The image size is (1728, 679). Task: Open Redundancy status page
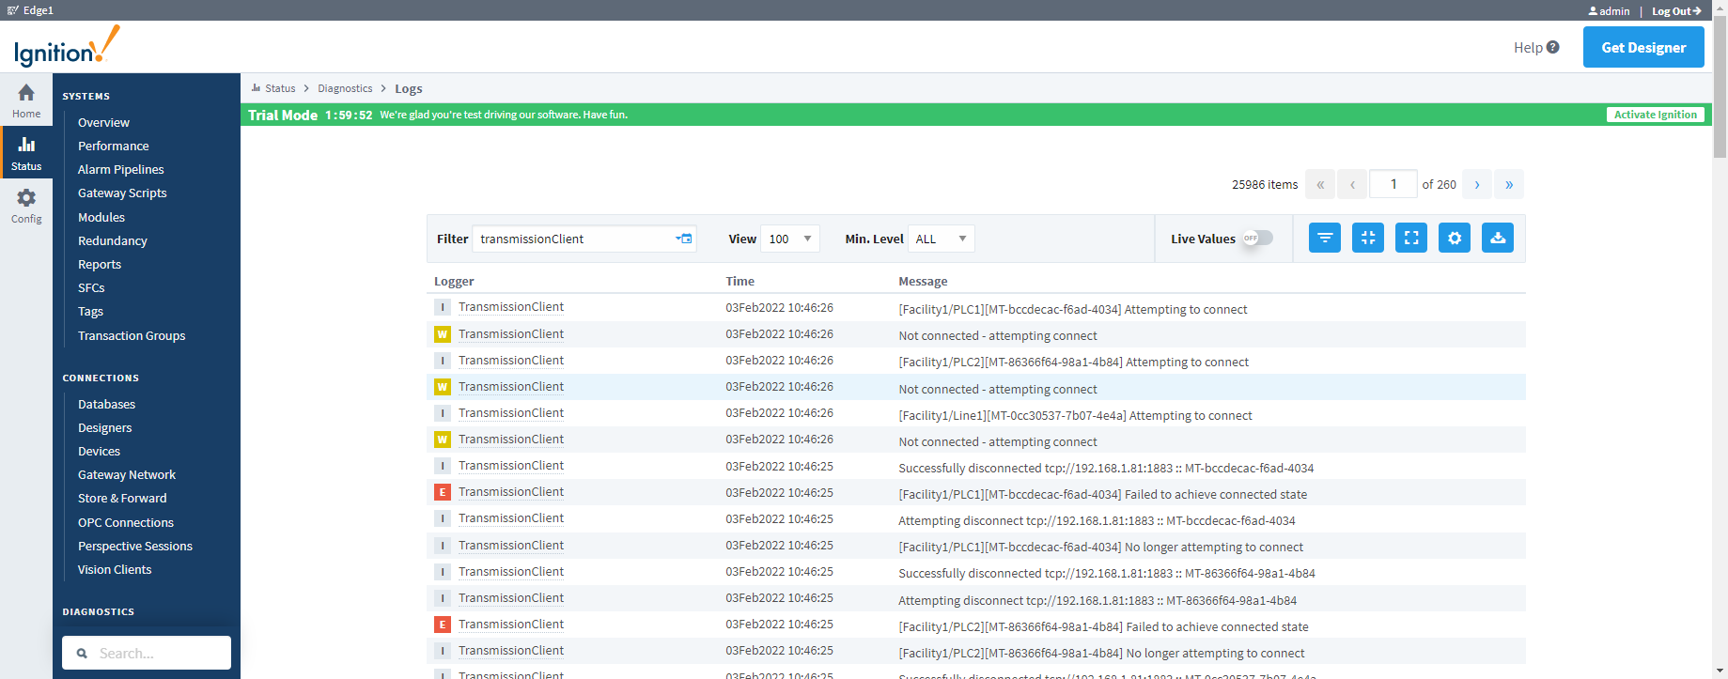pos(113,241)
